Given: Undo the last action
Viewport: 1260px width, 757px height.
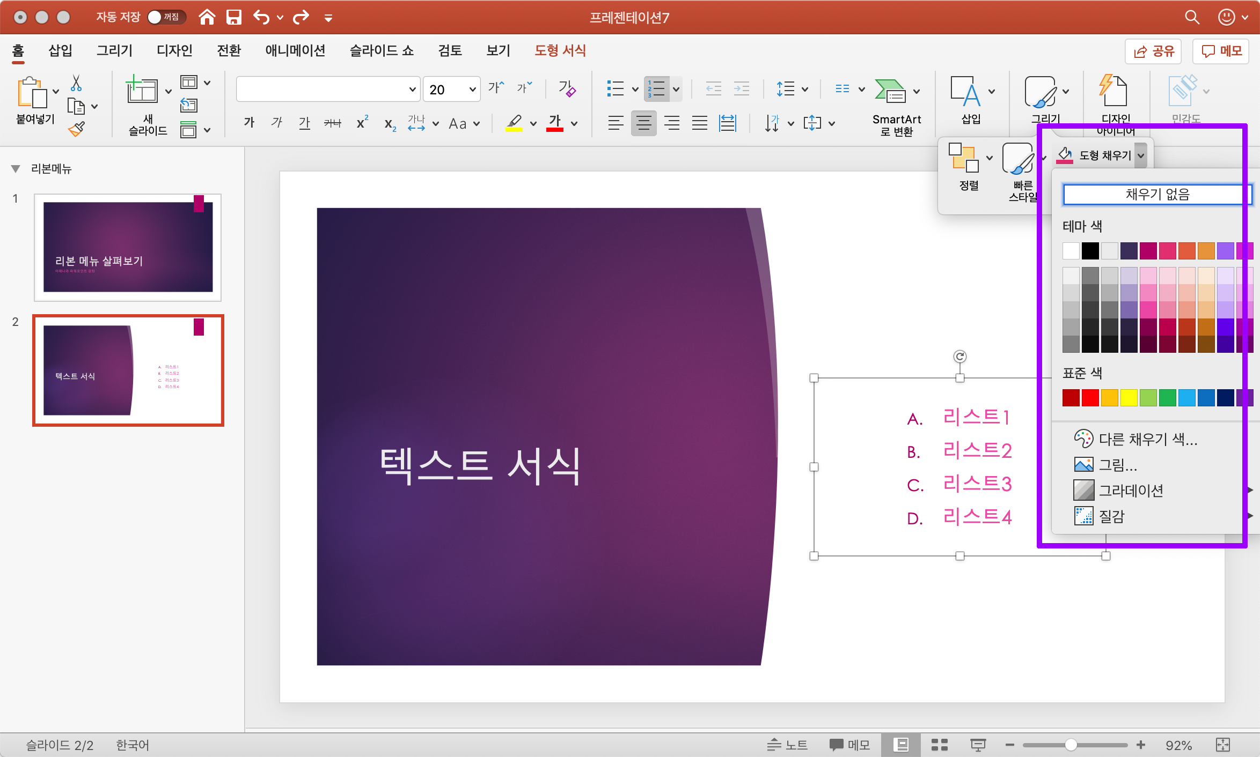Looking at the screenshot, I should pyautogui.click(x=261, y=17).
